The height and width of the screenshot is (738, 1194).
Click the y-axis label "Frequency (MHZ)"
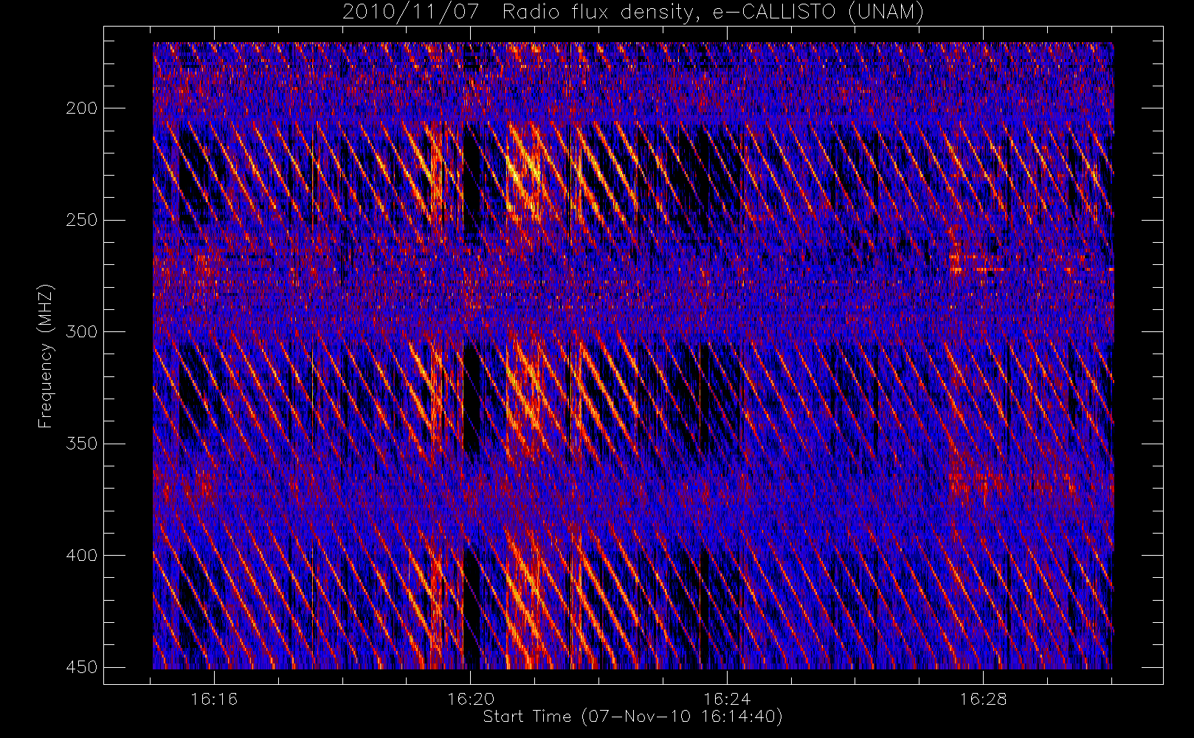[46, 355]
